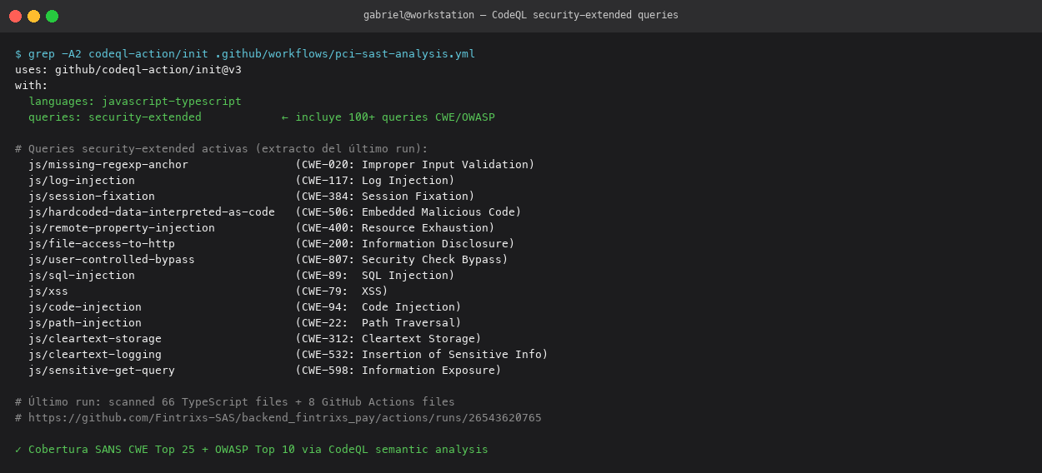The width and height of the screenshot is (1042, 473).
Task: Click the 'incluye 100+ queries CWE/OWASP' comment
Action: pyautogui.click(x=388, y=117)
